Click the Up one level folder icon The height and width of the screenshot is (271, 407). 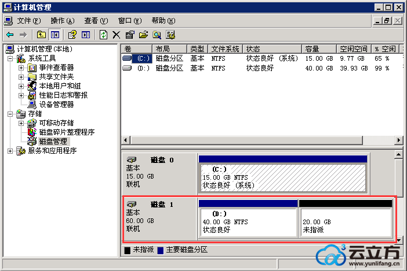point(41,35)
